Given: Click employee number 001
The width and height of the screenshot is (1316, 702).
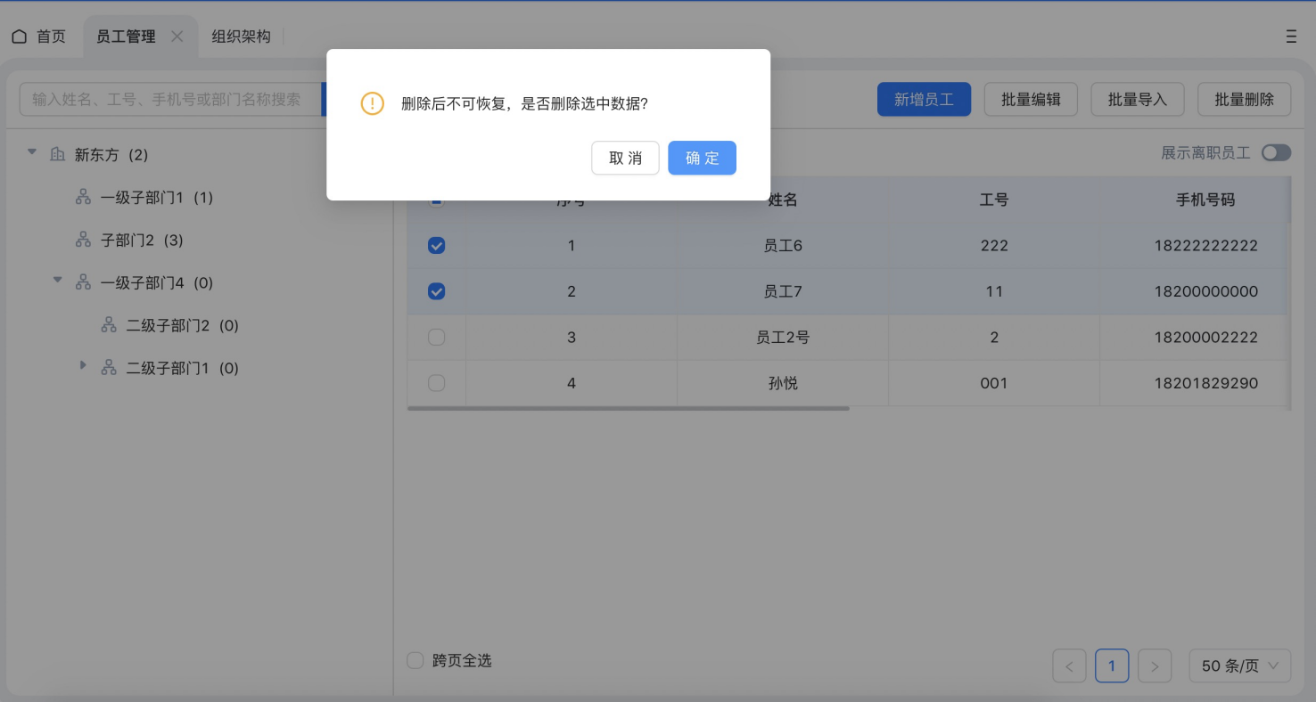Looking at the screenshot, I should click(994, 383).
